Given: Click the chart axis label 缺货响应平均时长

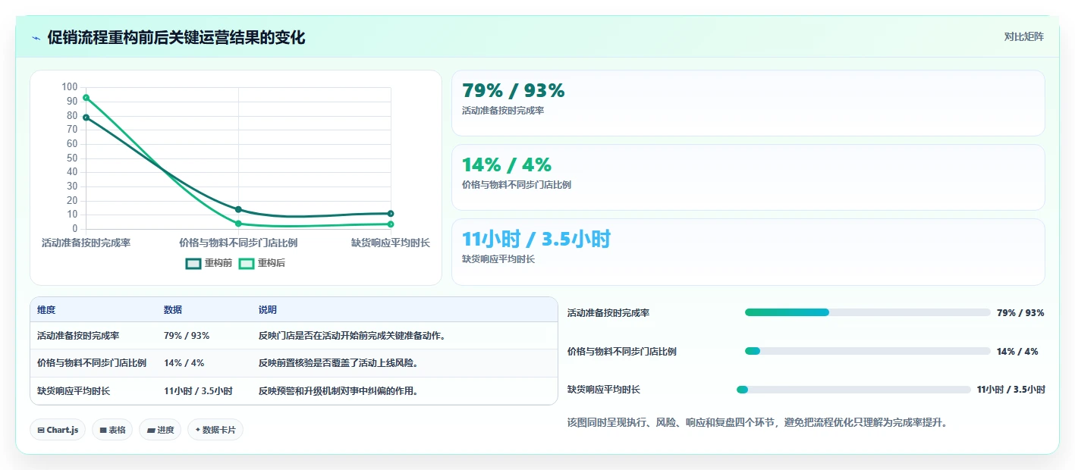Looking at the screenshot, I should pyautogui.click(x=391, y=243).
